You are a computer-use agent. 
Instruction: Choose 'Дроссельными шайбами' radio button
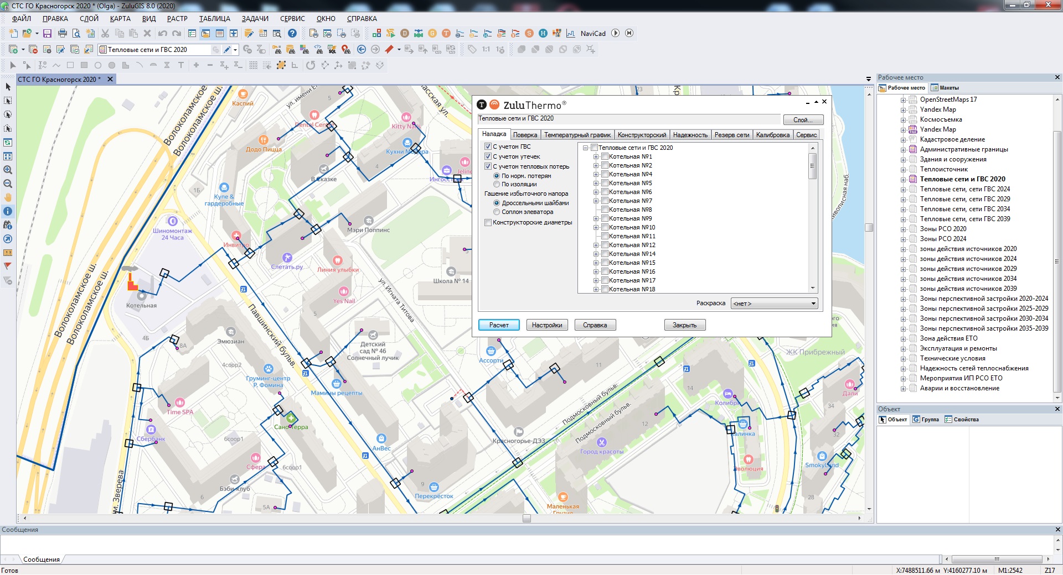pos(497,203)
